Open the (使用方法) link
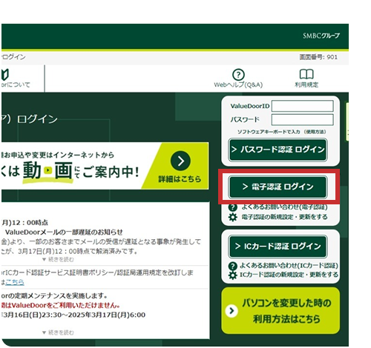The width and height of the screenshot is (371, 348). 315,132
